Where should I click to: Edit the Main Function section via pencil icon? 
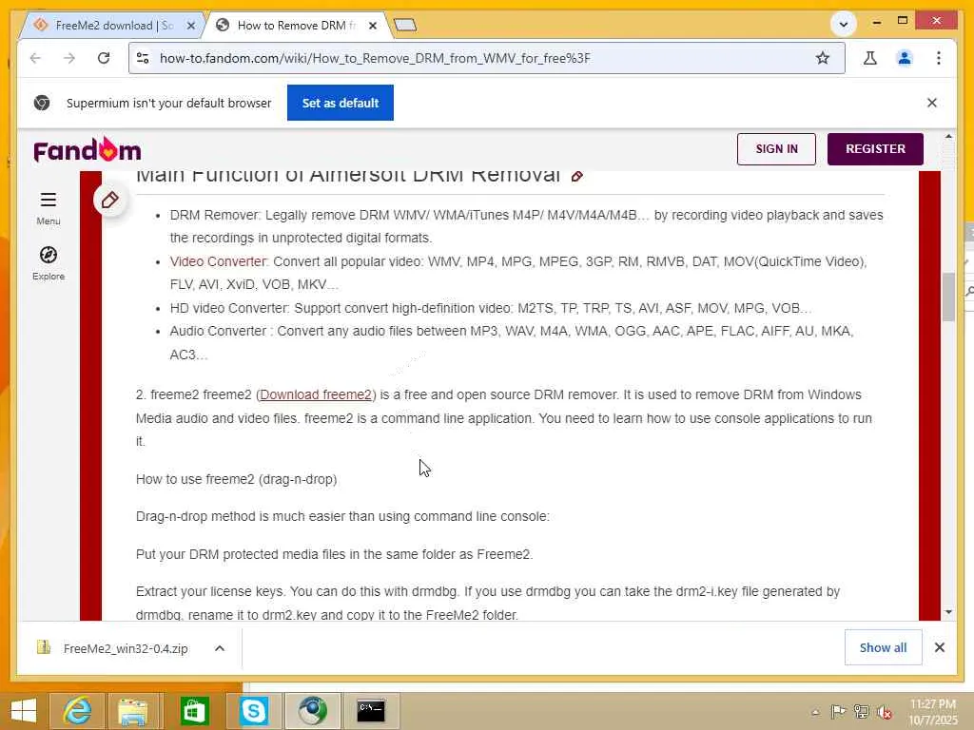click(x=577, y=176)
